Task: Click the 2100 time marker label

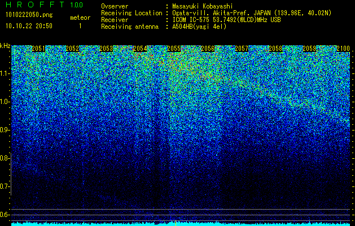Action: coord(343,49)
